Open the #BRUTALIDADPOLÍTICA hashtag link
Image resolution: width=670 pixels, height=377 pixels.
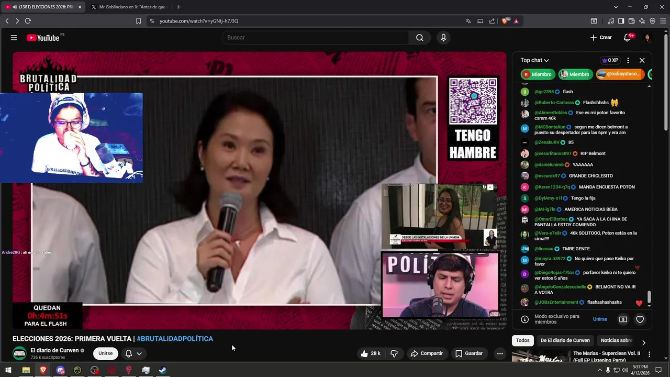(x=175, y=339)
